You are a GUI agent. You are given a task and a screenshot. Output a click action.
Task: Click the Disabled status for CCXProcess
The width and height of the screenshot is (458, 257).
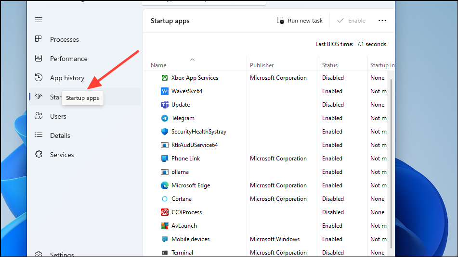[333, 212]
